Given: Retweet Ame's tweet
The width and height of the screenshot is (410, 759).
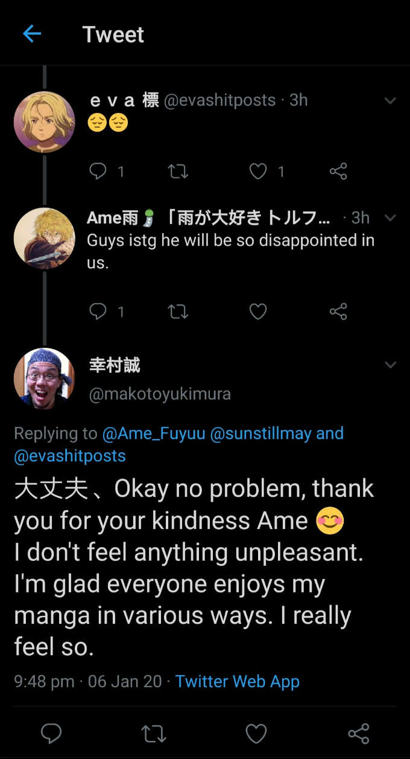Looking at the screenshot, I should click(x=178, y=312).
